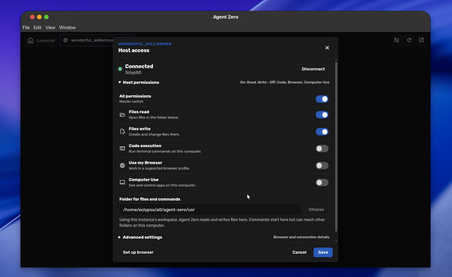The width and height of the screenshot is (452, 277).
Task: Collapse the Host permissions section
Action: [x=139, y=83]
